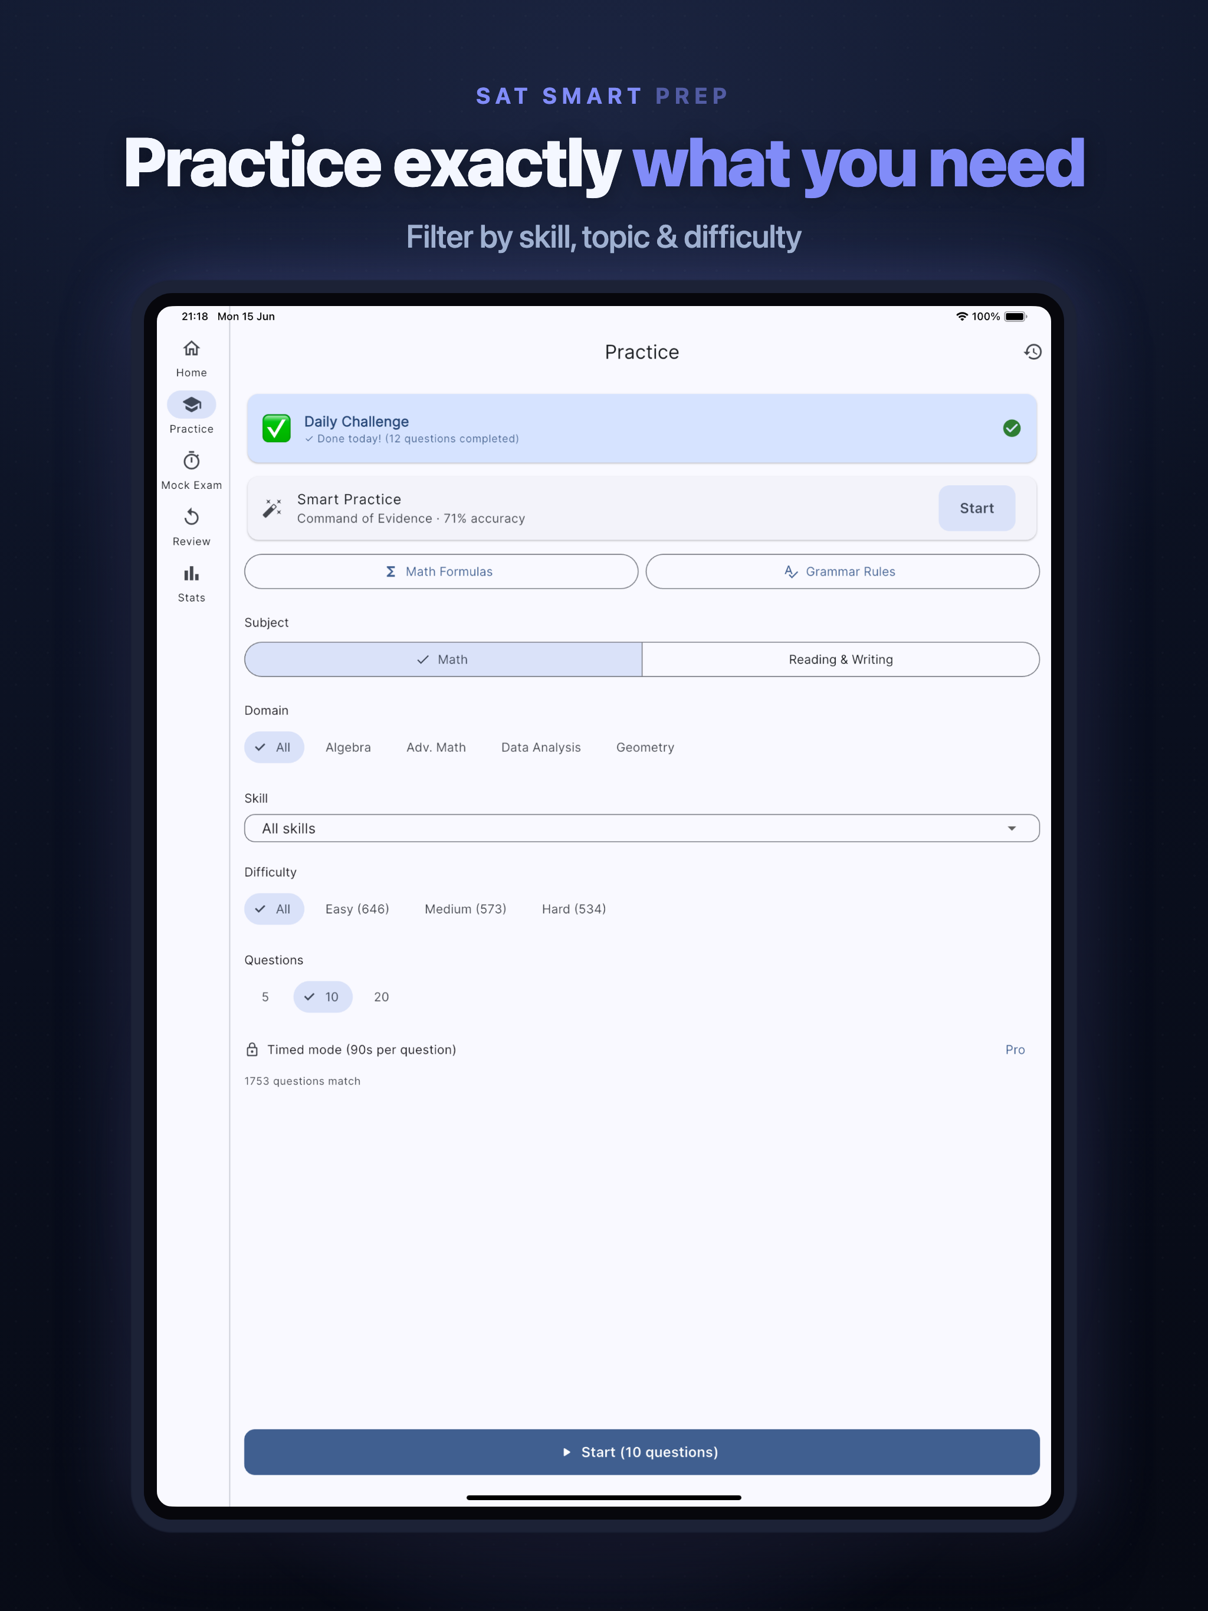Select Reading & Writing subject segment

pos(841,659)
